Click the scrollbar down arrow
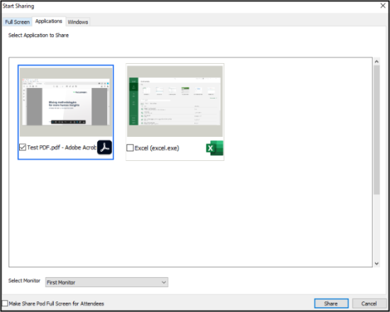The image size is (390, 312). [377, 264]
